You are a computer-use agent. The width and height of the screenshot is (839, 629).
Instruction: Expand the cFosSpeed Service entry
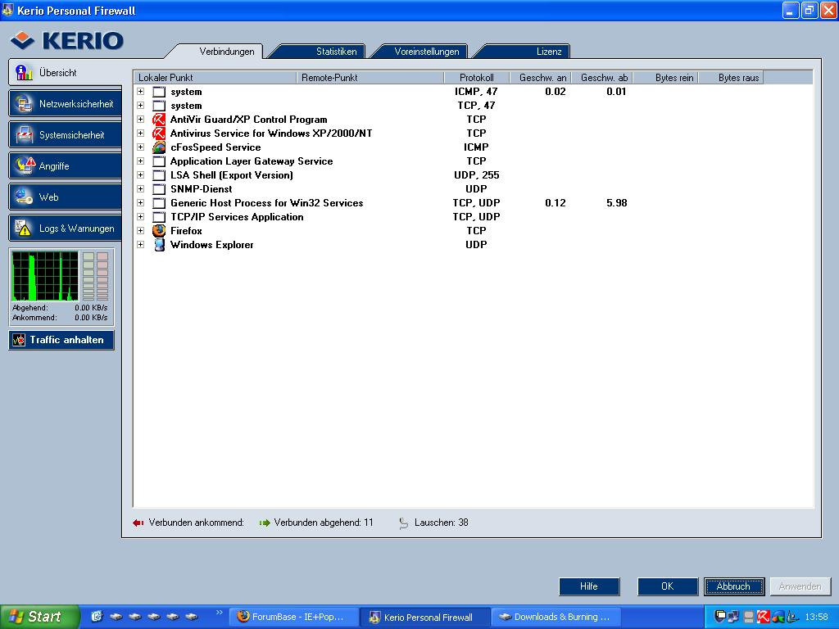[141, 147]
